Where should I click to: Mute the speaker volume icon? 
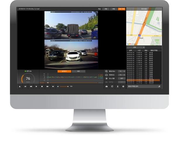pyautogui.click(x=58, y=87)
